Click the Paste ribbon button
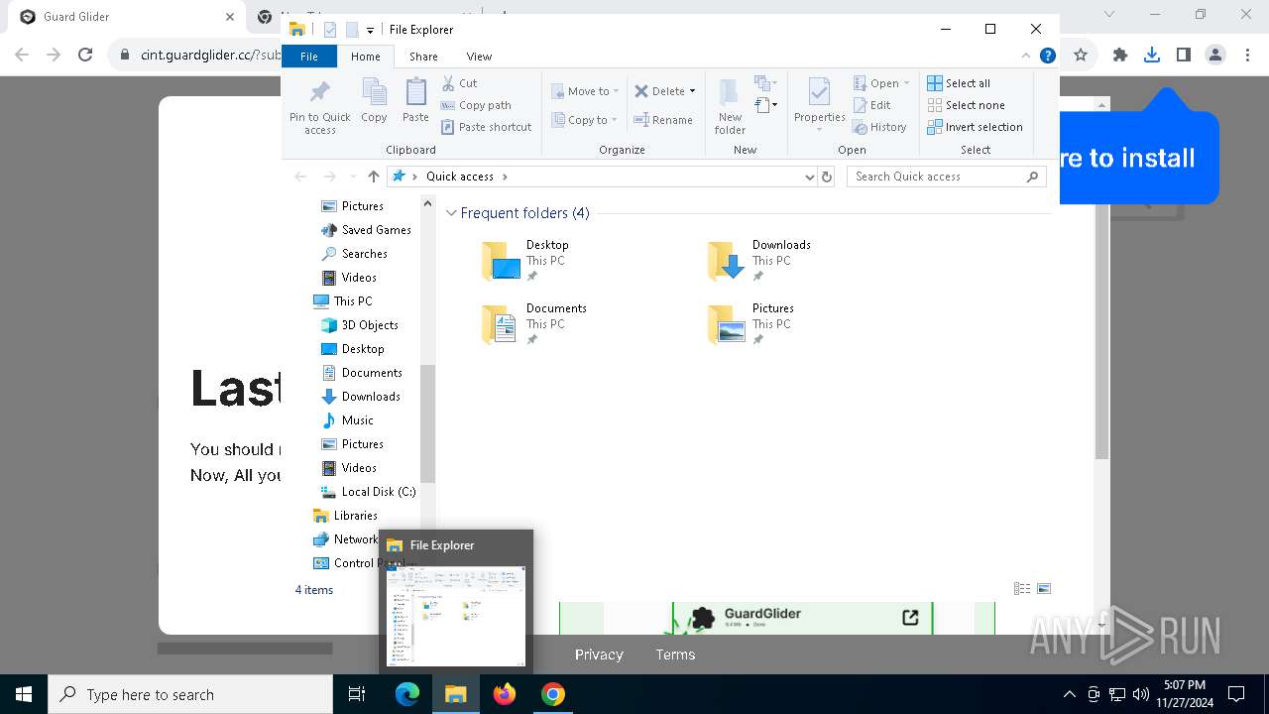The image size is (1269, 714). coord(415,101)
